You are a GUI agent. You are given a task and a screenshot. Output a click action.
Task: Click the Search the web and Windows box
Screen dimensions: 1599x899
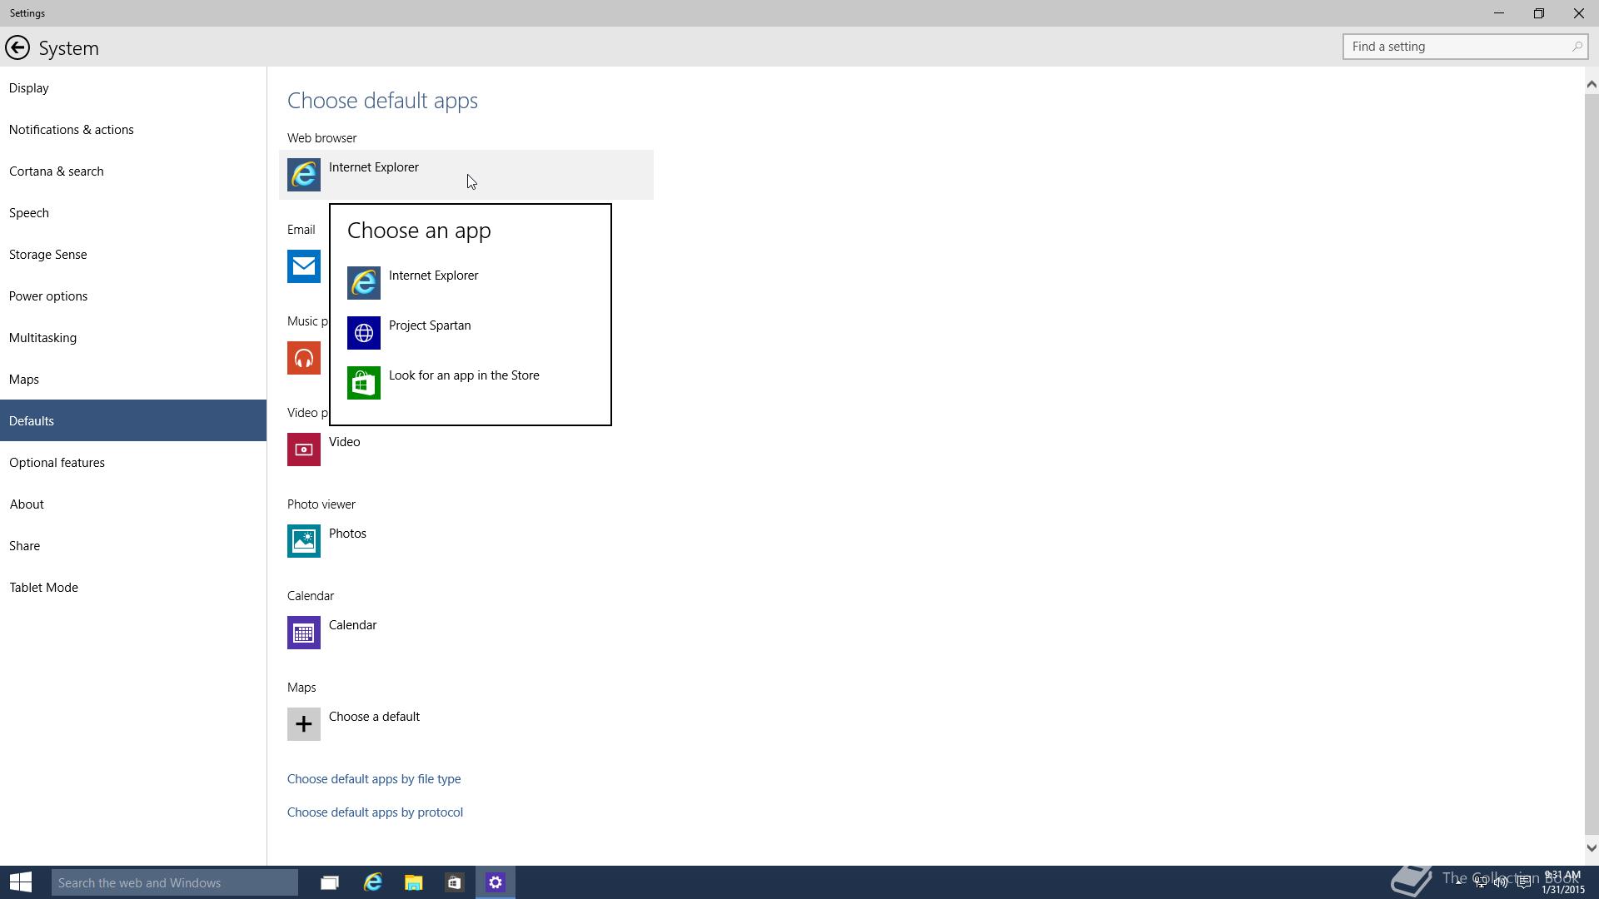[175, 882]
